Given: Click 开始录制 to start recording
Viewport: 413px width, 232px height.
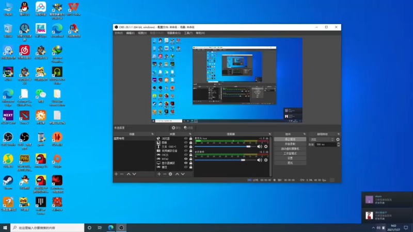Looking at the screenshot, I should pos(290,144).
